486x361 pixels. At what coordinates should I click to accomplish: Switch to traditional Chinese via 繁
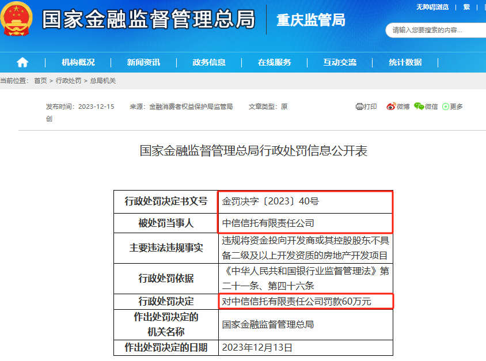coord(466,7)
